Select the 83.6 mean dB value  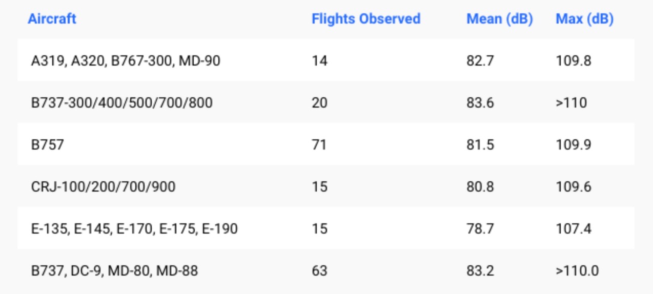point(480,103)
